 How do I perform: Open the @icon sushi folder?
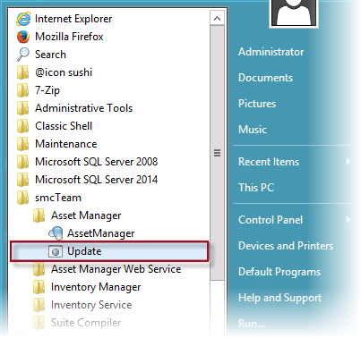click(55, 72)
